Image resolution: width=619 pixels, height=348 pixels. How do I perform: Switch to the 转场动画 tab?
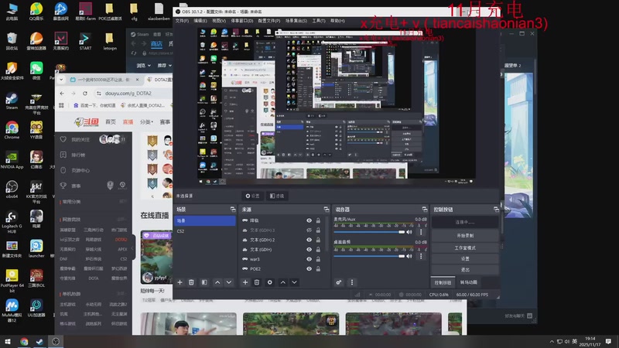click(x=469, y=282)
